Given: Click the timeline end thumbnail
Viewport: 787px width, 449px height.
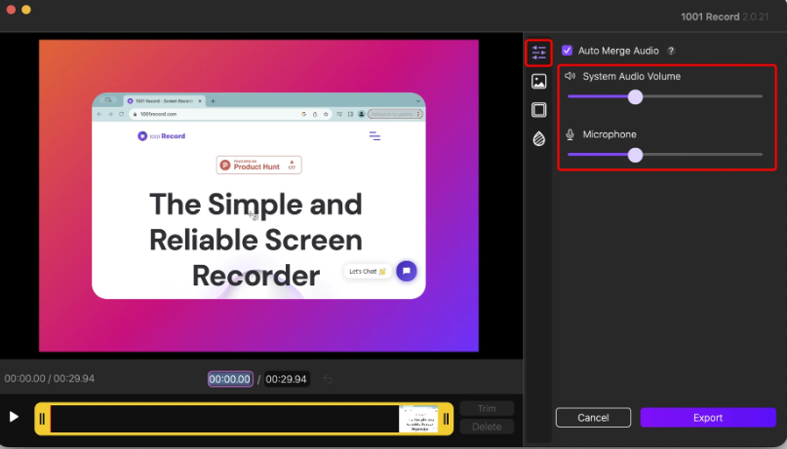Looking at the screenshot, I should 418,419.
